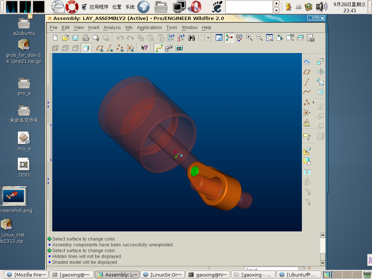
Task: Open the Applications menu
Action: [149, 28]
